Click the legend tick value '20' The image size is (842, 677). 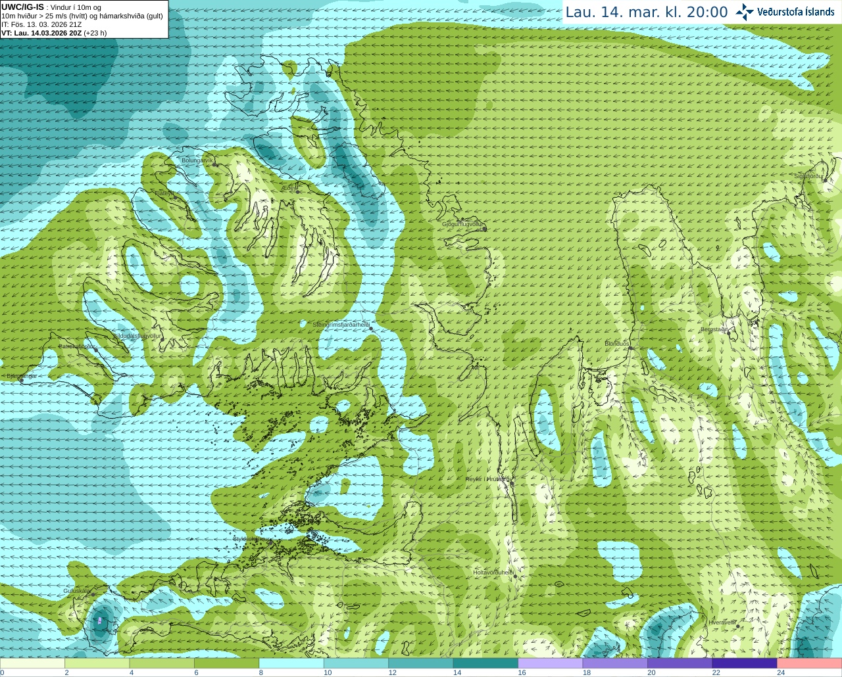(651, 672)
